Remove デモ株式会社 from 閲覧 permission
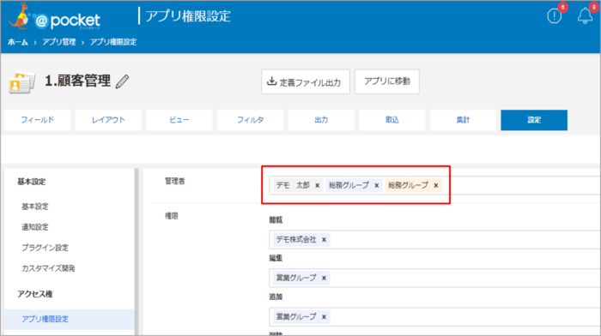The width and height of the screenshot is (601, 336). pos(324,240)
